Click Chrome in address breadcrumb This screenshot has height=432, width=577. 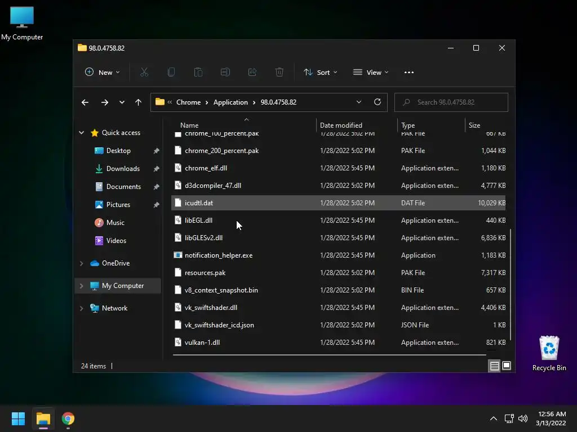tap(188, 102)
